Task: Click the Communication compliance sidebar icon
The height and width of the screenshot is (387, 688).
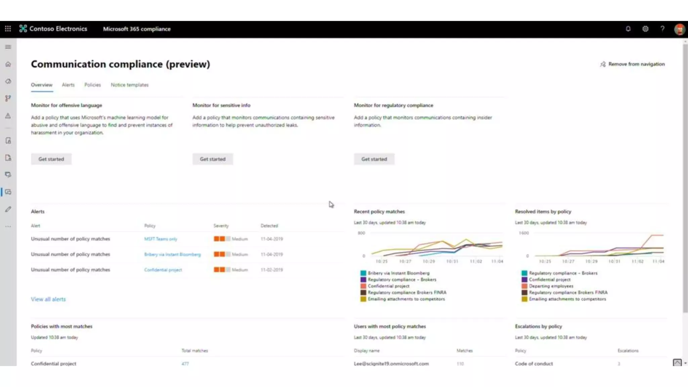Action: (x=8, y=192)
